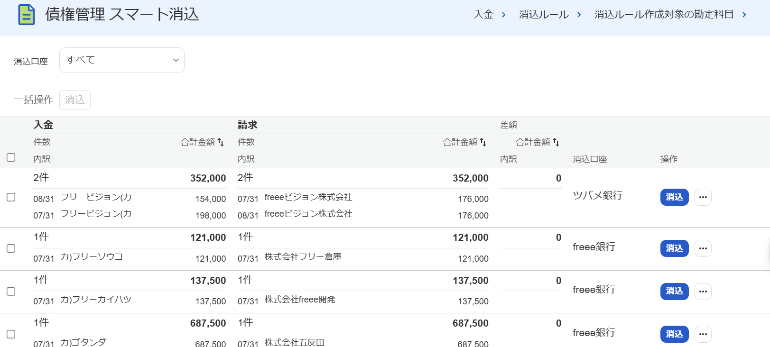Click the 一括操作 消込 button
Image resolution: width=770 pixels, height=347 pixels.
click(x=75, y=100)
